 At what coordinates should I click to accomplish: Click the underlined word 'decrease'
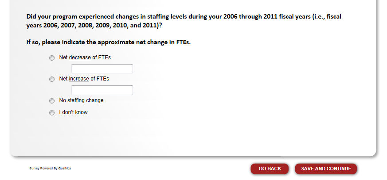click(80, 57)
